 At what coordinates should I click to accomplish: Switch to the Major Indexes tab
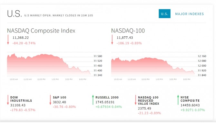[190, 14]
